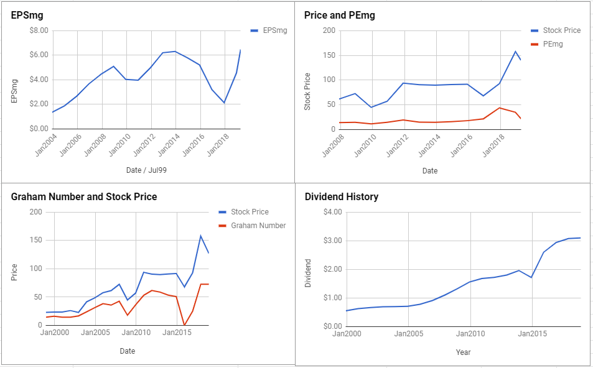Click the blue Stock Price swatch in the Graham Number chart legend

point(222,212)
